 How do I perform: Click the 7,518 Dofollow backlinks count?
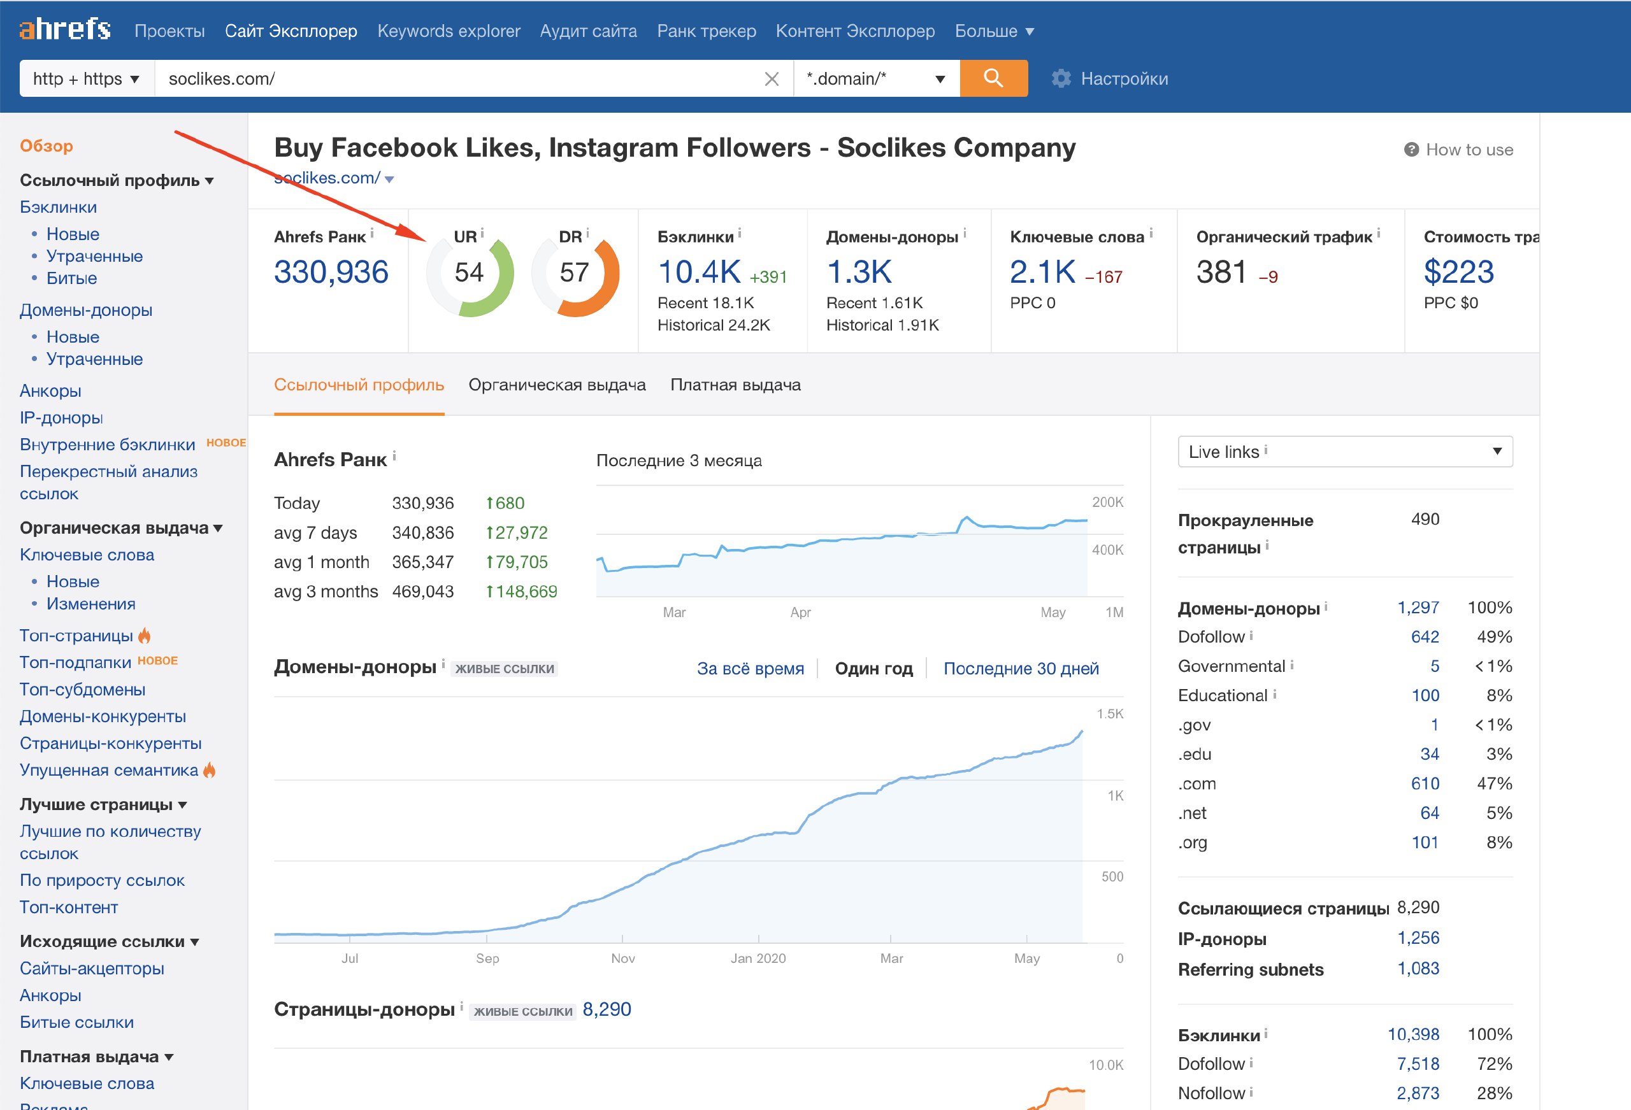pyautogui.click(x=1418, y=1064)
